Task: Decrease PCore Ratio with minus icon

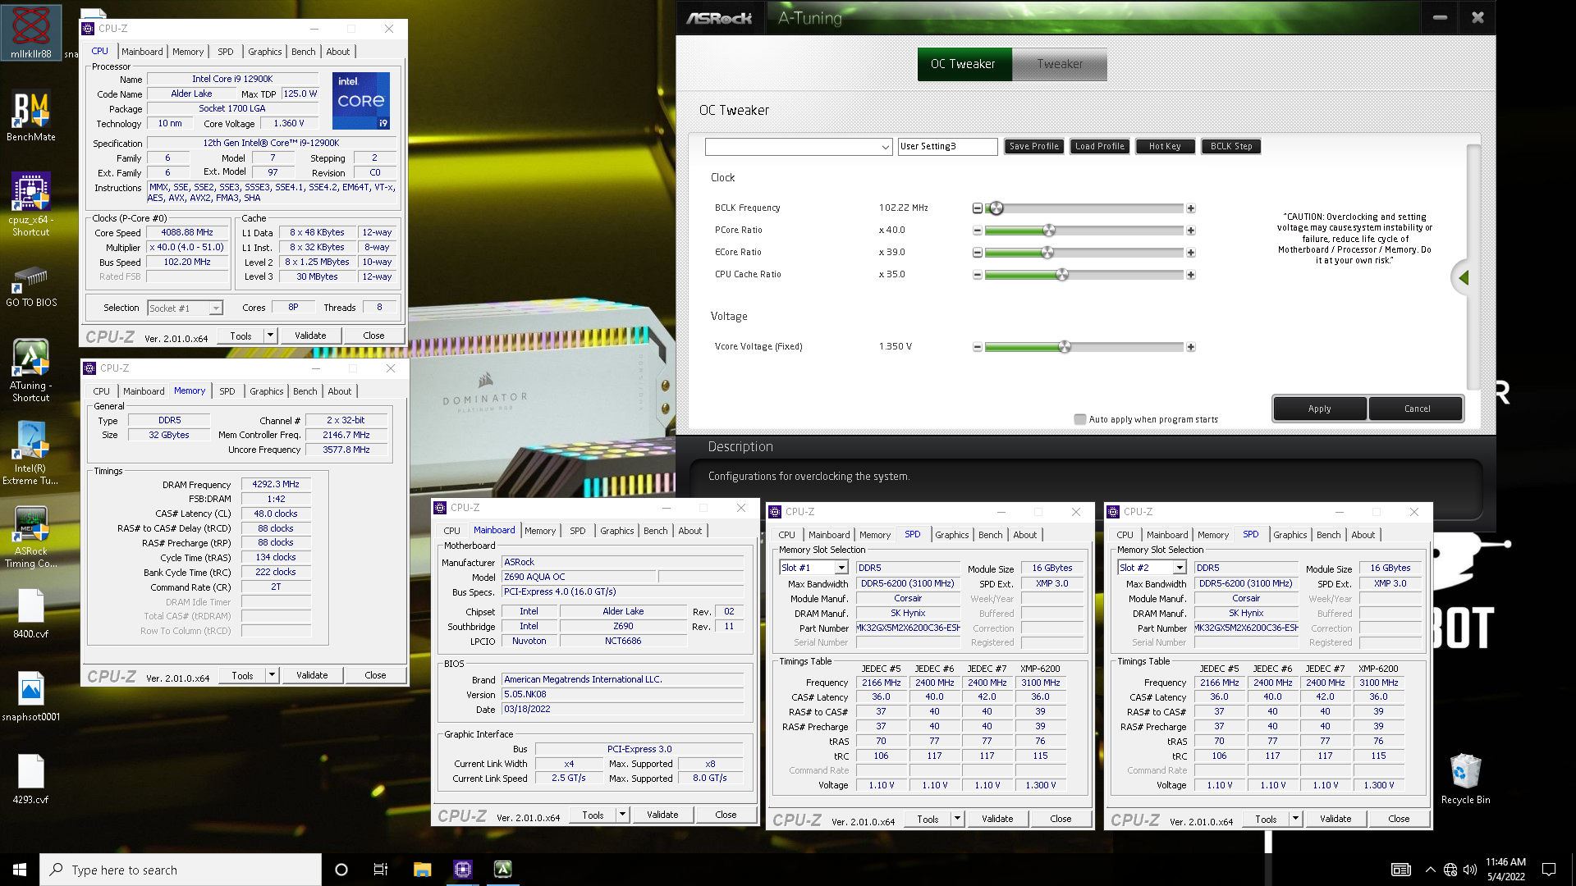Action: click(x=978, y=231)
